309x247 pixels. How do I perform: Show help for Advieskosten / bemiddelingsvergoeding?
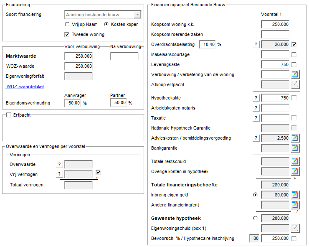pyautogui.click(x=256, y=138)
